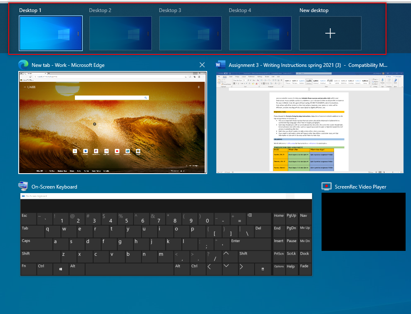This screenshot has height=314, width=411.
Task: Click the right Alt key on the keyboard
Action: point(182,269)
